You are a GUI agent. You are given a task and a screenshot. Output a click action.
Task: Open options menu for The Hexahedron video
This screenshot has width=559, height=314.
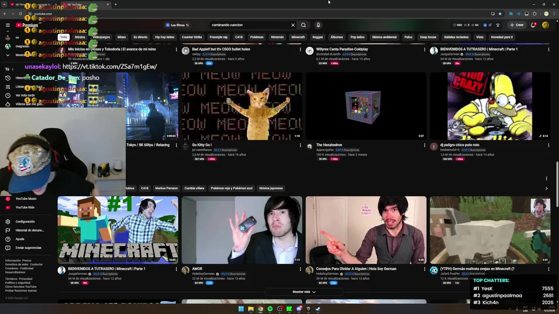[x=424, y=145]
